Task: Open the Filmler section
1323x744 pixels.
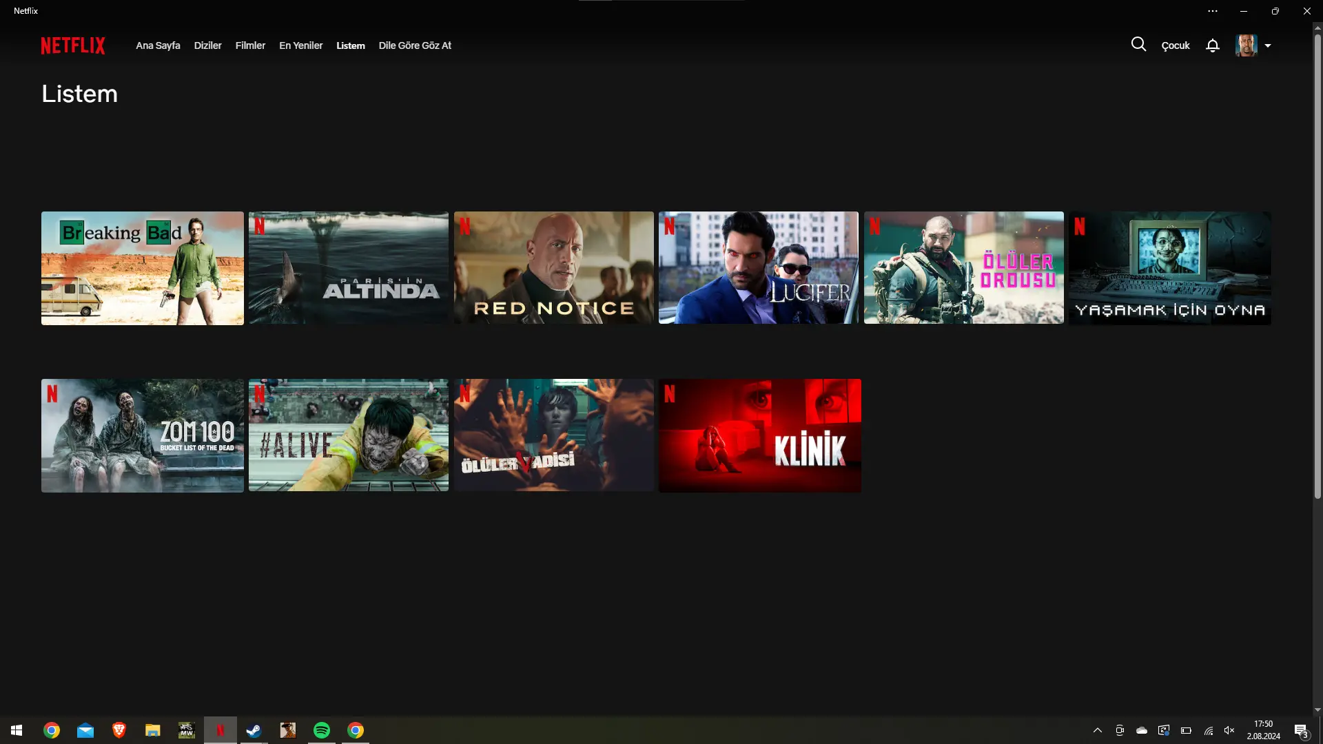Action: pyautogui.click(x=250, y=45)
